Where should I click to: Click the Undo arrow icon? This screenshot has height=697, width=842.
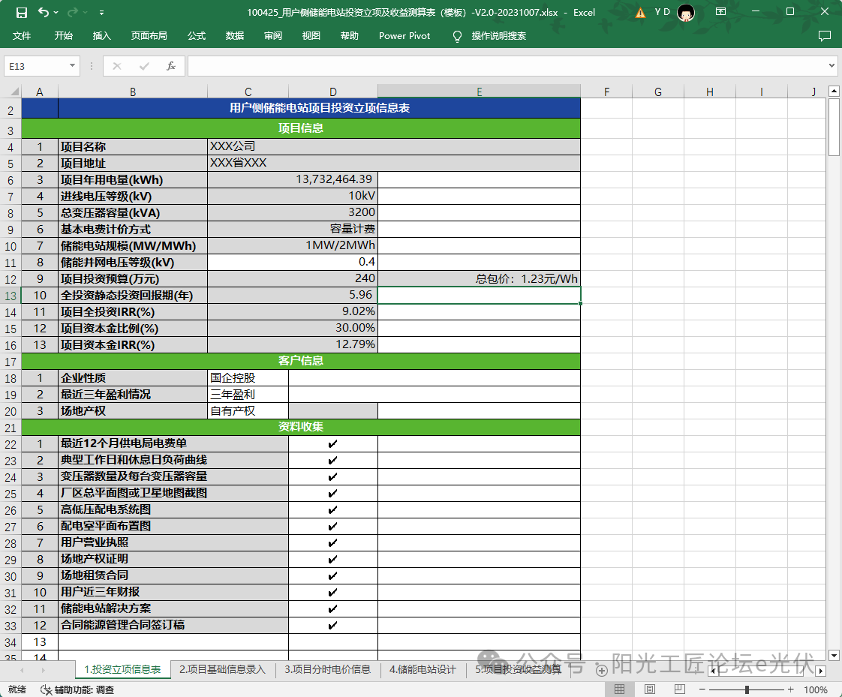click(x=44, y=12)
